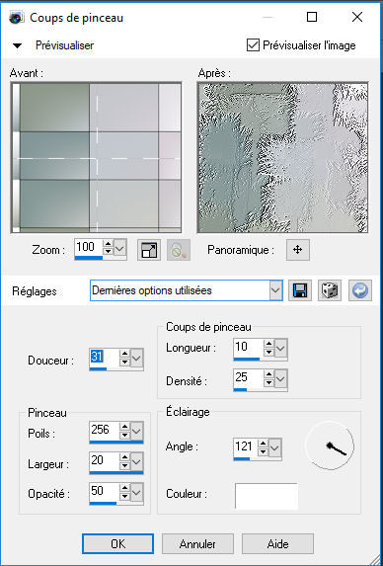This screenshot has width=383, height=566.
Task: Collapse the Prévisualiser section triangle
Action: (17, 45)
